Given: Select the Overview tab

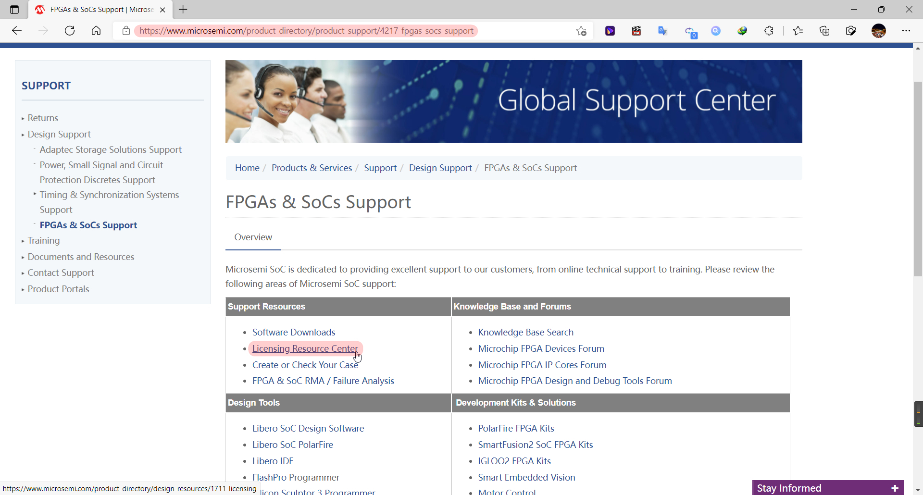Looking at the screenshot, I should pyautogui.click(x=253, y=237).
